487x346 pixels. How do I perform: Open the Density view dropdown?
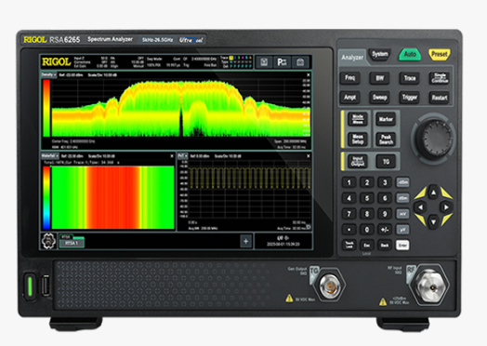click(48, 75)
